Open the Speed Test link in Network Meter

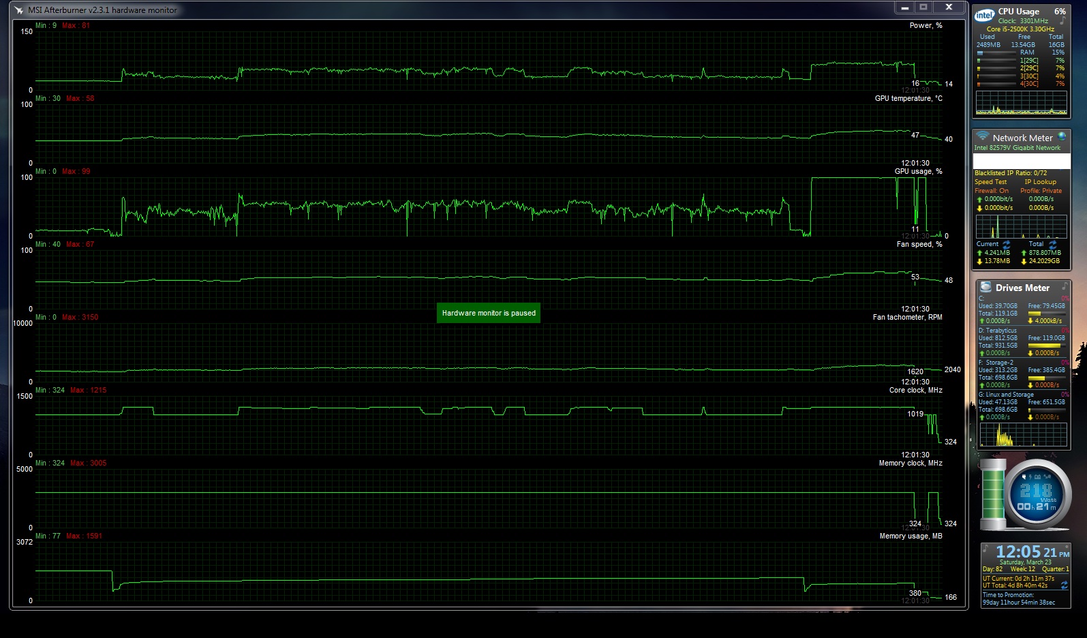tap(990, 182)
